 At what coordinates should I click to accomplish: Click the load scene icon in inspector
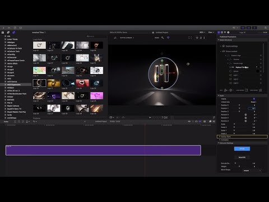click(247, 90)
